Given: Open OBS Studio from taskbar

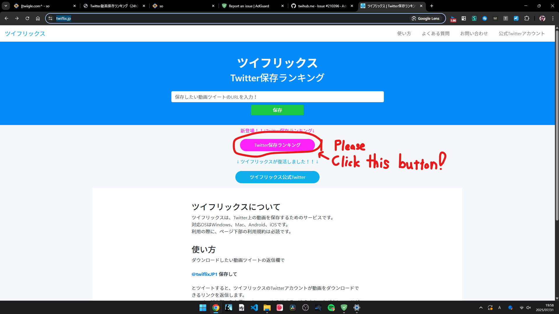Looking at the screenshot, I should click(x=306, y=308).
